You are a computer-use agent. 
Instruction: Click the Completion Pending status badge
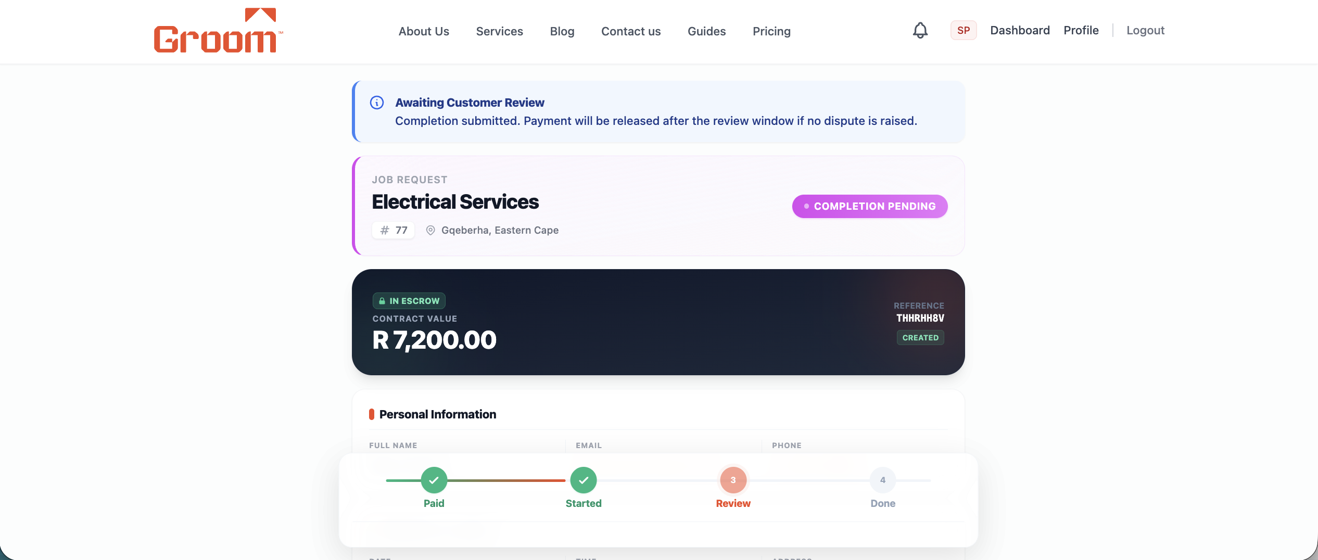point(870,206)
